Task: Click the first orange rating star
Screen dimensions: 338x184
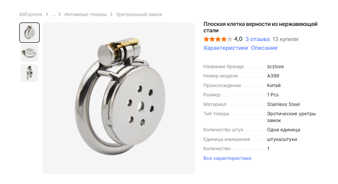Action: point(206,39)
